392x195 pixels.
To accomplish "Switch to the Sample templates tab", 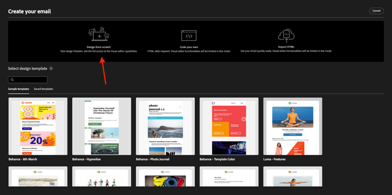I will (x=18, y=89).
